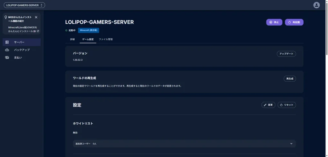This screenshot has height=157, width=328.
Task: Click the 再生成 world regenerate button
Action: (x=290, y=78)
